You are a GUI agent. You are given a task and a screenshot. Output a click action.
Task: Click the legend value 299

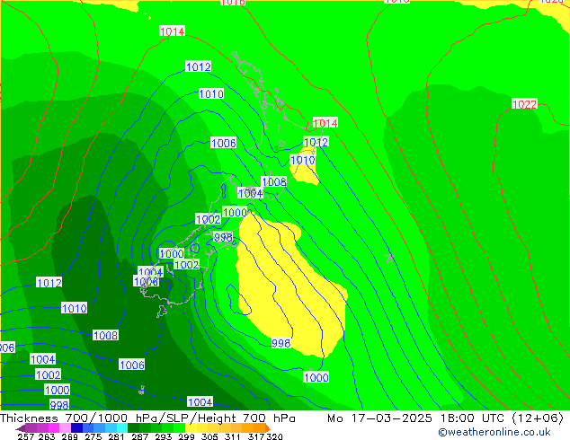[x=186, y=436]
